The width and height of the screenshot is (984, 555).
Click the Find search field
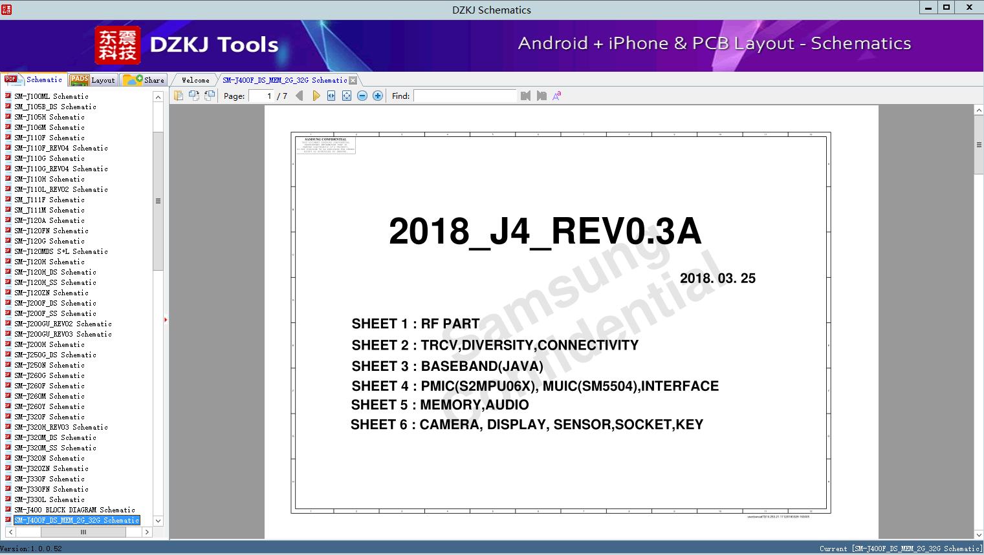click(x=465, y=96)
